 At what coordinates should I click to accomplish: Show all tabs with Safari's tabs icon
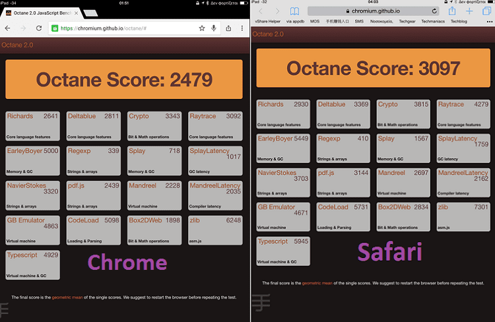coord(486,11)
